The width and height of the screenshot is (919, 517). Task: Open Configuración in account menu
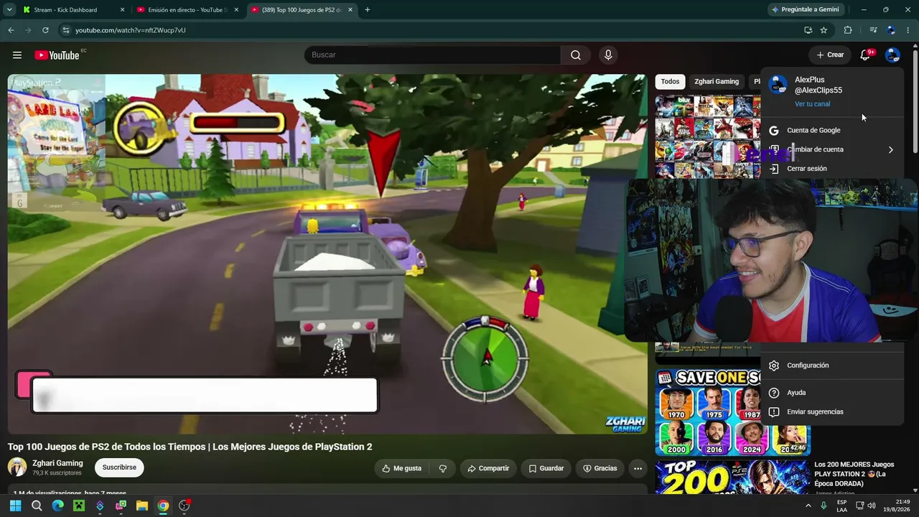tap(832, 365)
